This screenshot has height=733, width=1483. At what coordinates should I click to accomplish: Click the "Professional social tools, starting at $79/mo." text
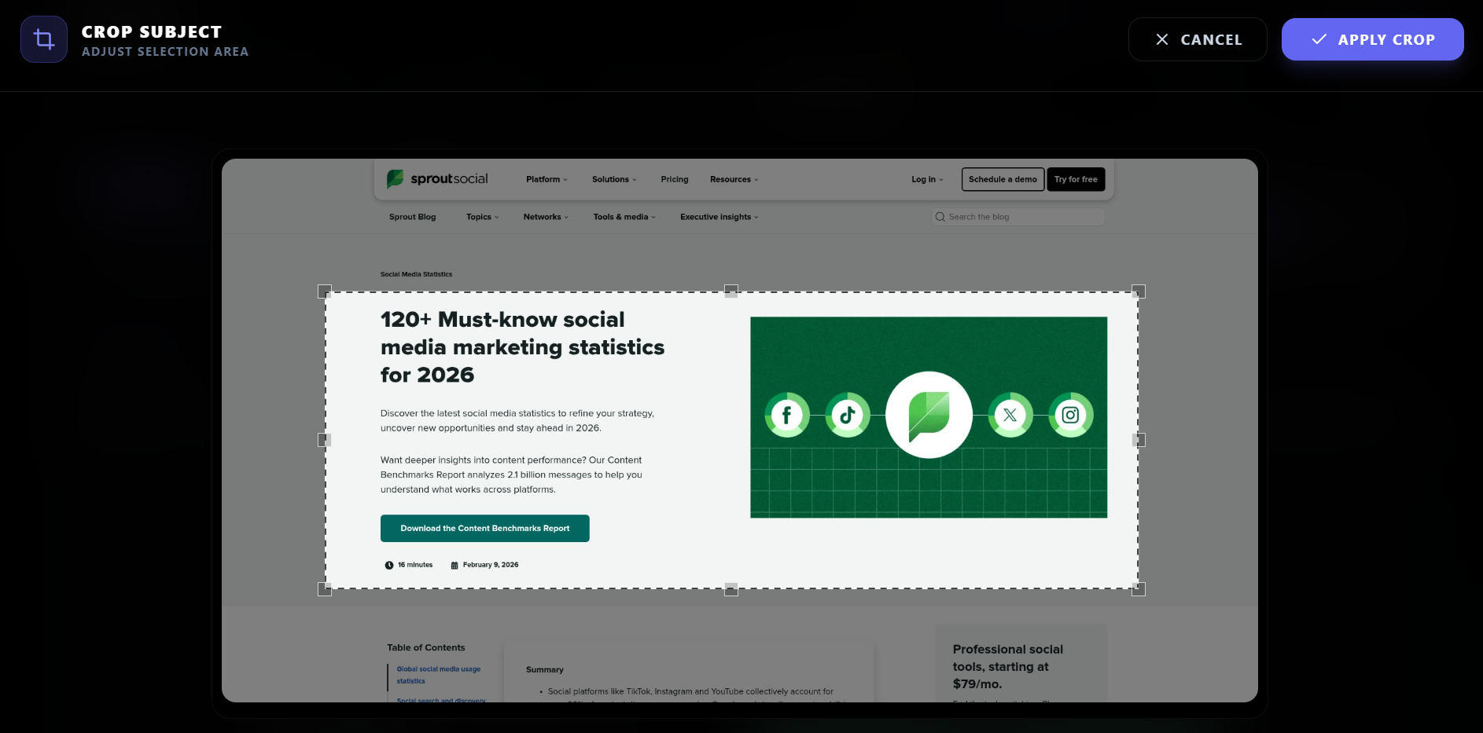point(1007,666)
